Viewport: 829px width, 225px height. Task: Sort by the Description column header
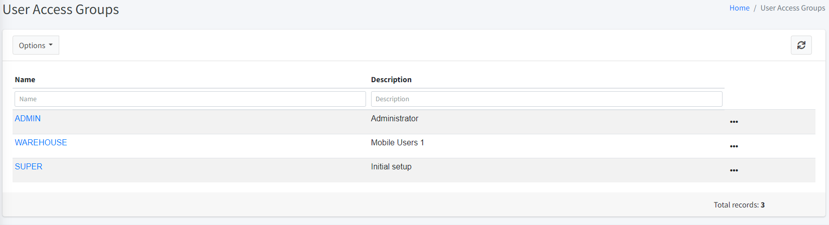[391, 80]
